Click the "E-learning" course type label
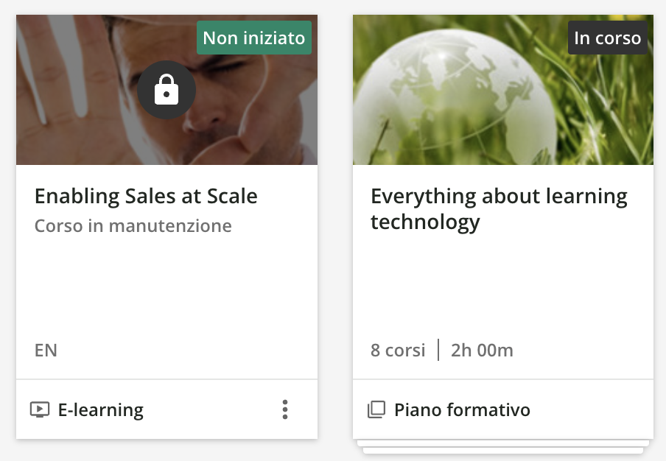The height and width of the screenshot is (461, 666). click(101, 410)
